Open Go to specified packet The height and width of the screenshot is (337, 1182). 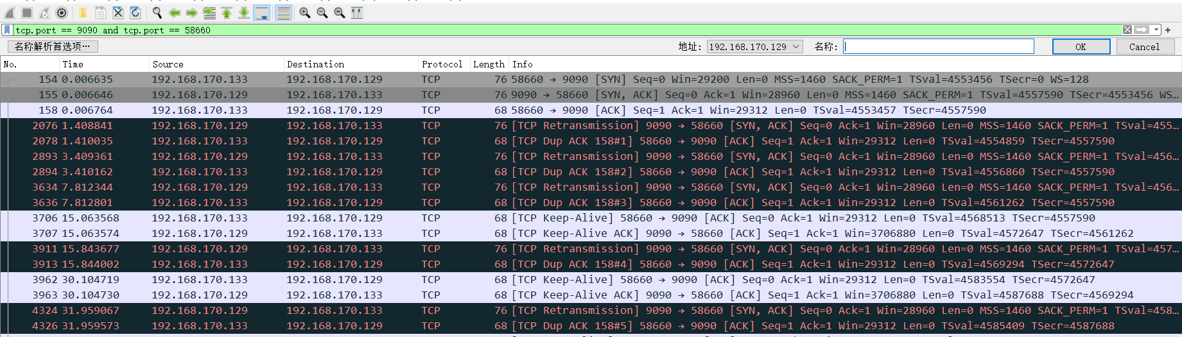pyautogui.click(x=209, y=12)
